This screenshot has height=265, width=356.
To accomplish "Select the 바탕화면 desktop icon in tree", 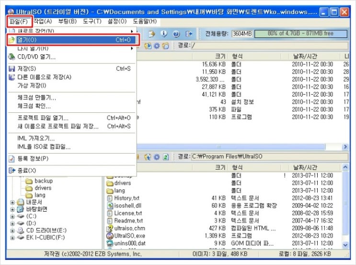I will coord(21,209).
